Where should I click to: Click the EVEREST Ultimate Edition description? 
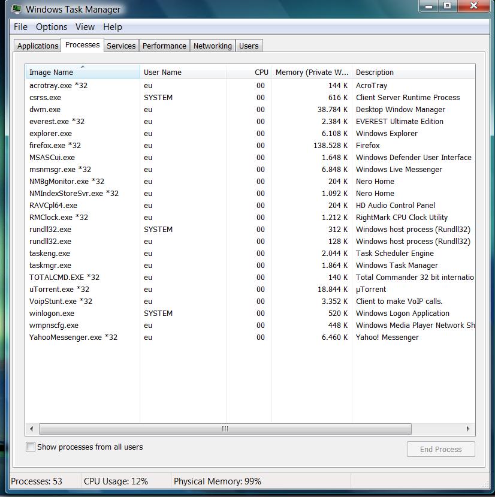click(x=399, y=122)
